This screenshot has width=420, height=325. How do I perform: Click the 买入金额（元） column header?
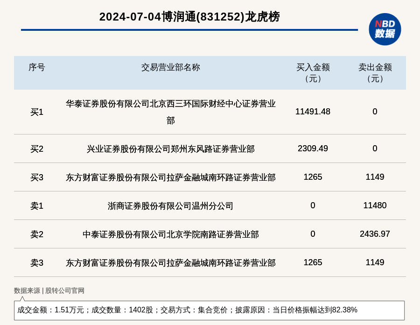[x=313, y=73]
